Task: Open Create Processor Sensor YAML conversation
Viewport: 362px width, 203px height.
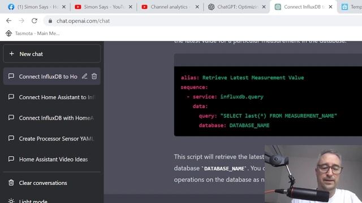Action: [x=51, y=138]
